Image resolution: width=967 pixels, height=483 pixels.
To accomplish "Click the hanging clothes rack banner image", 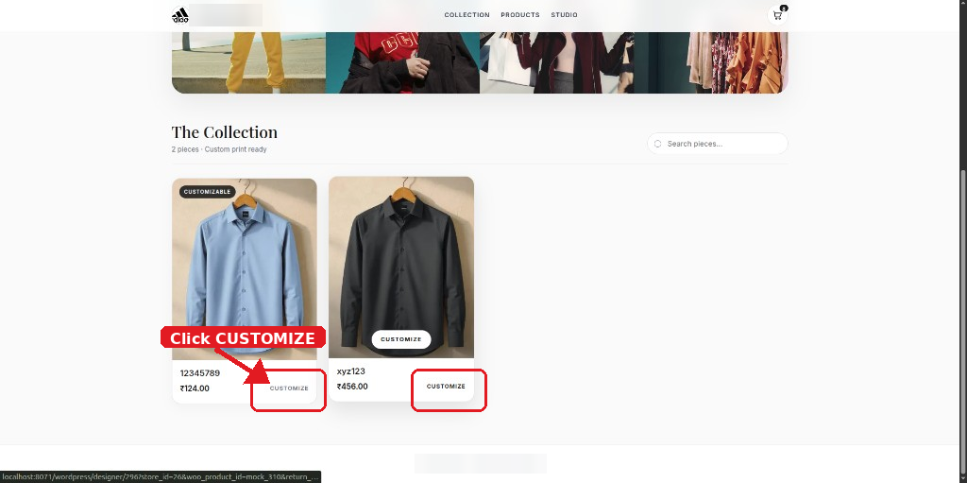I will 711,62.
